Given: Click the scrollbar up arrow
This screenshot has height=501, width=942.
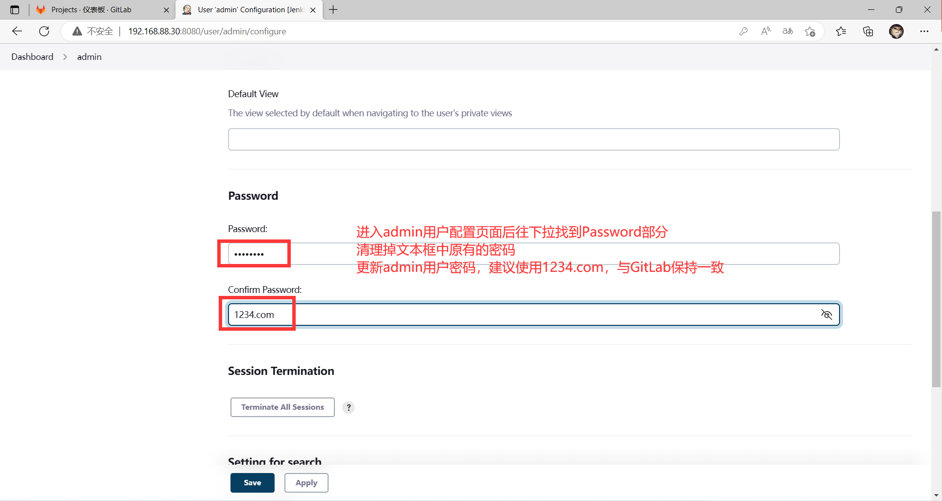Looking at the screenshot, I should (937, 49).
